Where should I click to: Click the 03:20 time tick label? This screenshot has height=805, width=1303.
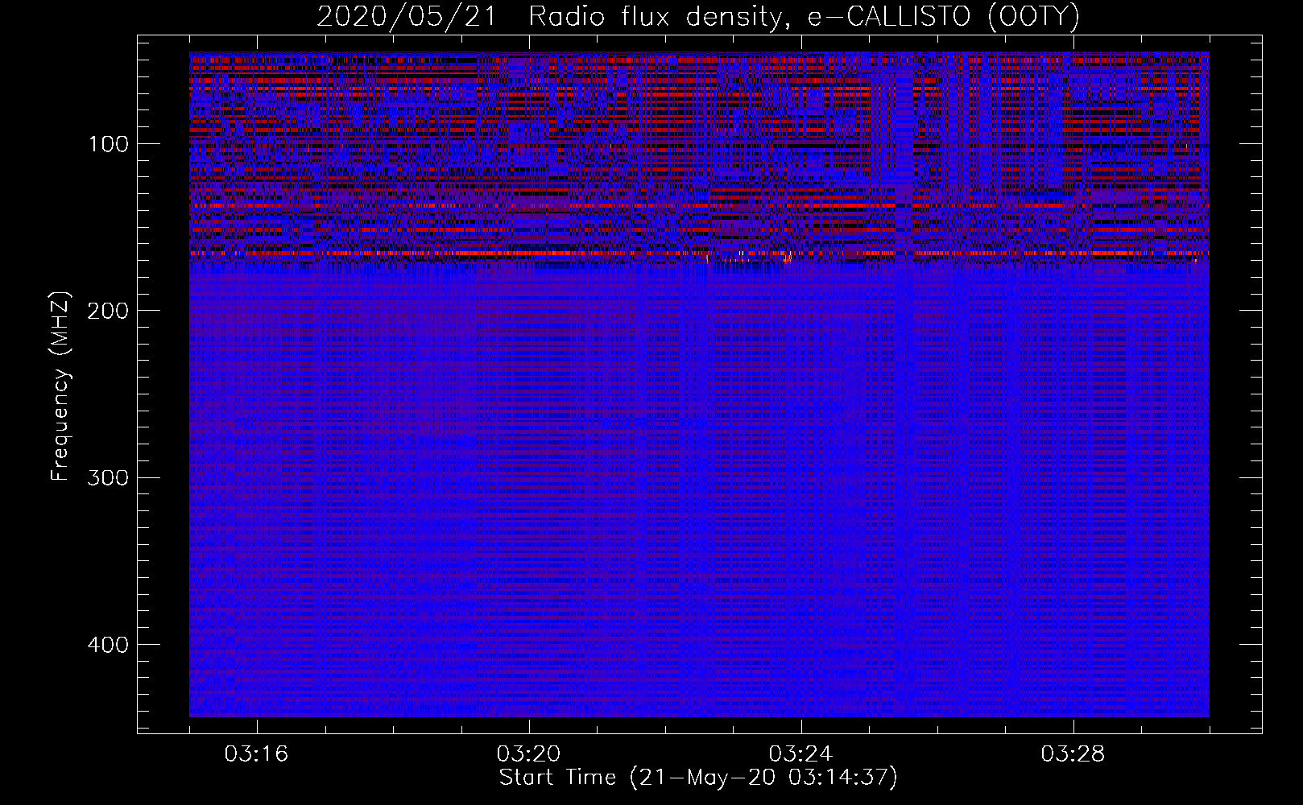[528, 754]
